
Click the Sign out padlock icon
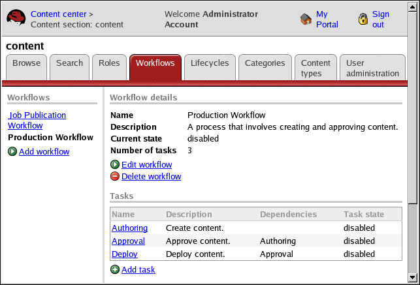coord(363,19)
